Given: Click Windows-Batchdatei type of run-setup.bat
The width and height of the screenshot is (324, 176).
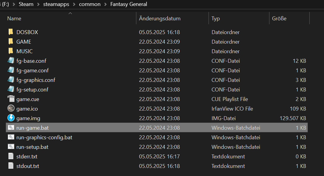Looking at the screenshot, I should pyautogui.click(x=236, y=147).
